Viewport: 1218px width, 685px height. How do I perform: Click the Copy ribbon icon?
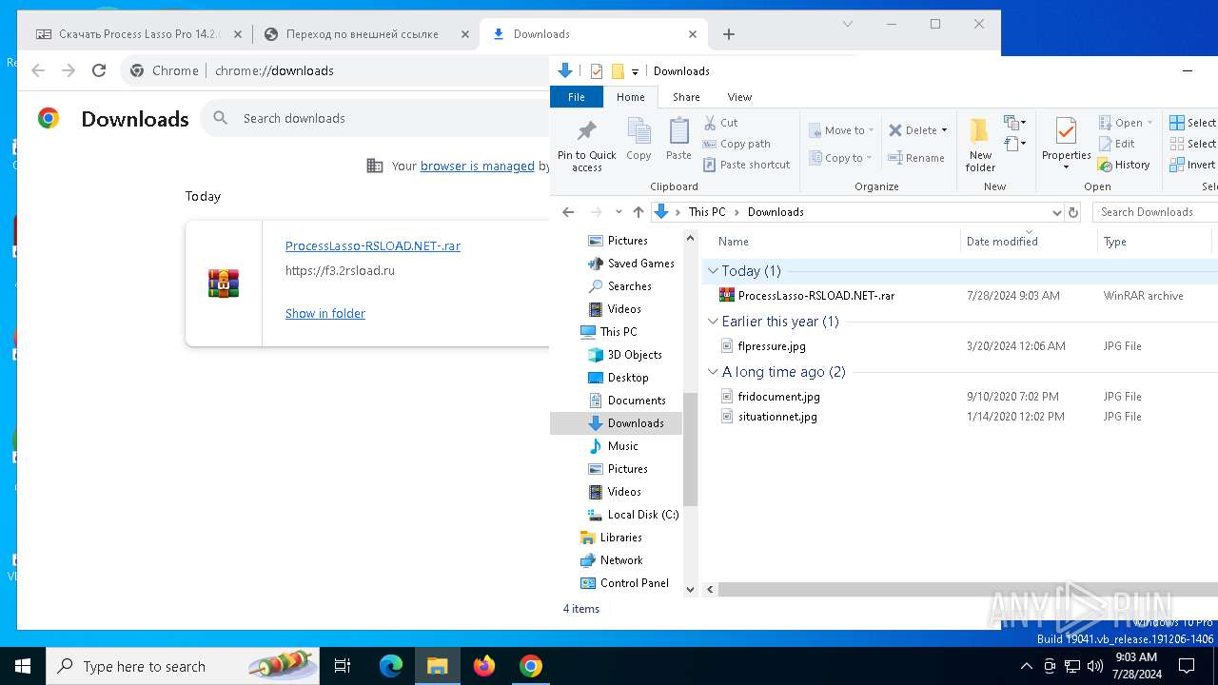coord(638,140)
